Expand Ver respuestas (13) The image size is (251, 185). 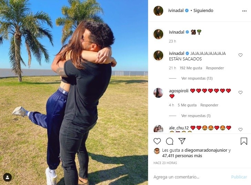click(x=197, y=78)
